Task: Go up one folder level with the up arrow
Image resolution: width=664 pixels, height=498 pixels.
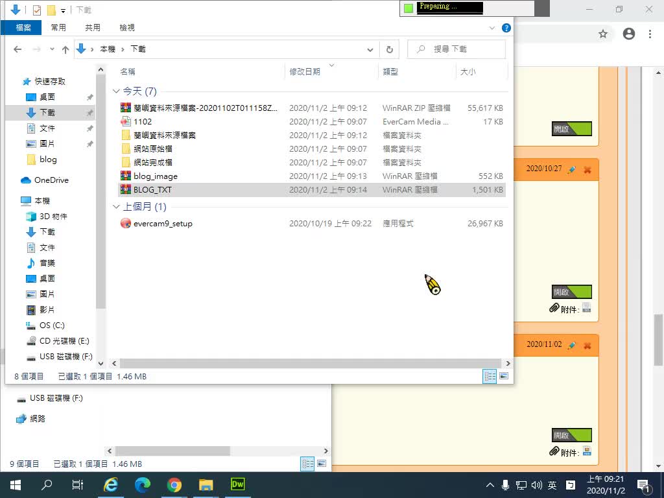Action: coord(65,49)
